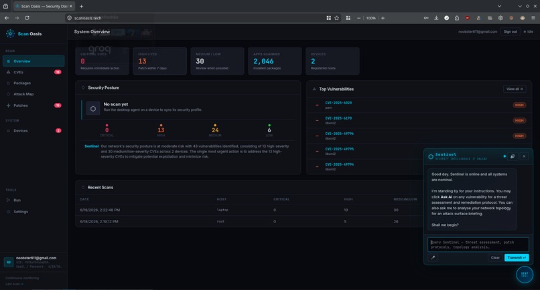Click the Scan Oasis logo icon
This screenshot has height=290, width=540.
(x=10, y=33)
